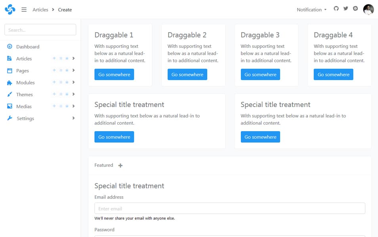Focus the Enter email input field
378x237 pixels.
coord(229,209)
